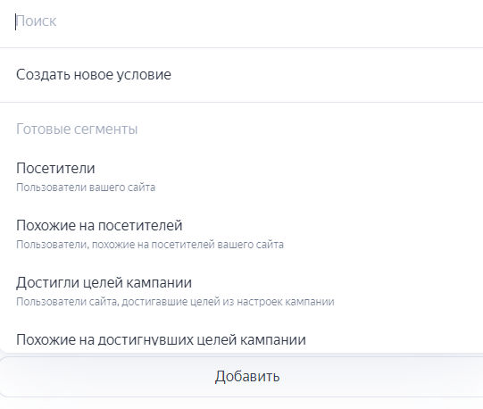Choose the Посетители segment

click(241, 177)
